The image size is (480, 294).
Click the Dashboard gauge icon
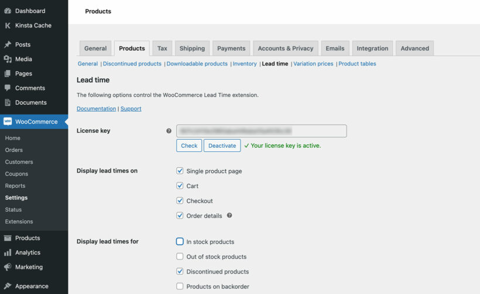[8, 11]
